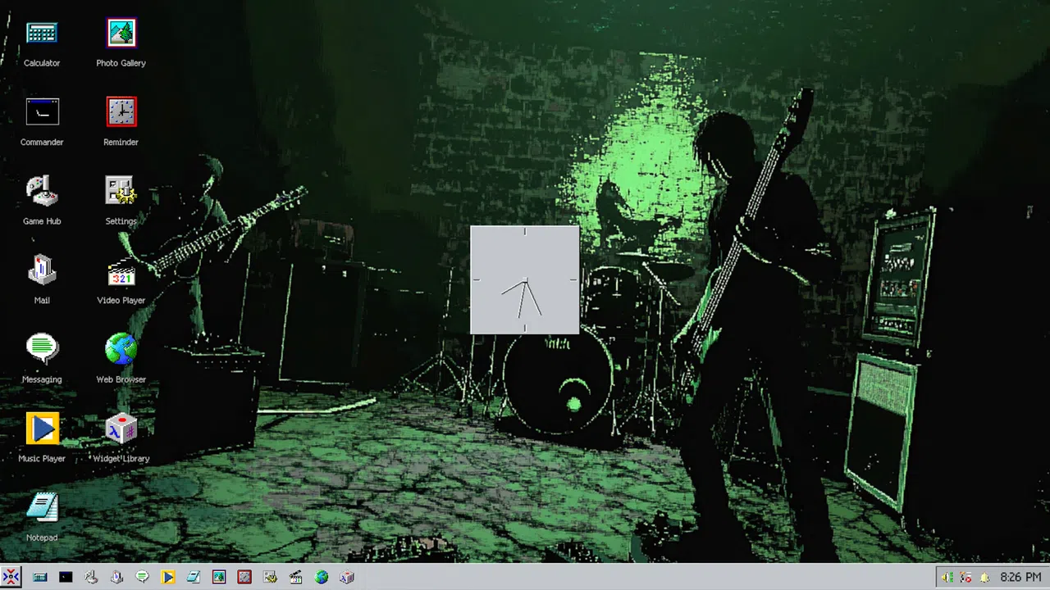The height and width of the screenshot is (590, 1050).
Task: Launch Widget Library cube from the taskbar
Action: point(346,577)
